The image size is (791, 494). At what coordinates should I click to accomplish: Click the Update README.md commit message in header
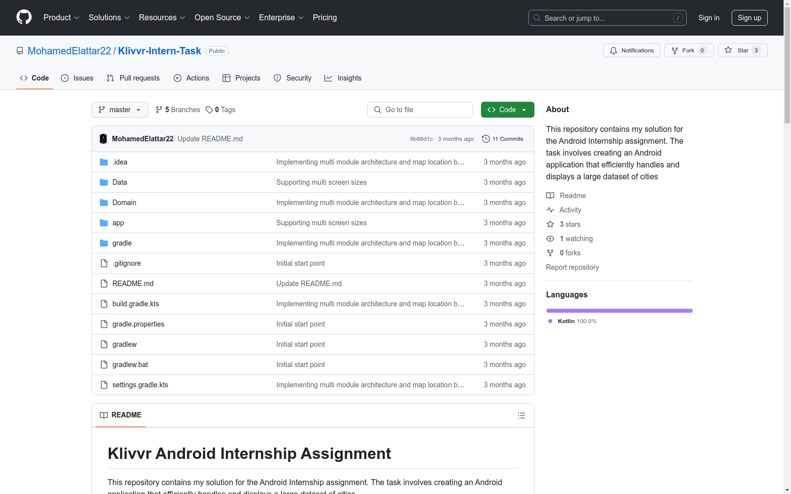click(x=210, y=139)
